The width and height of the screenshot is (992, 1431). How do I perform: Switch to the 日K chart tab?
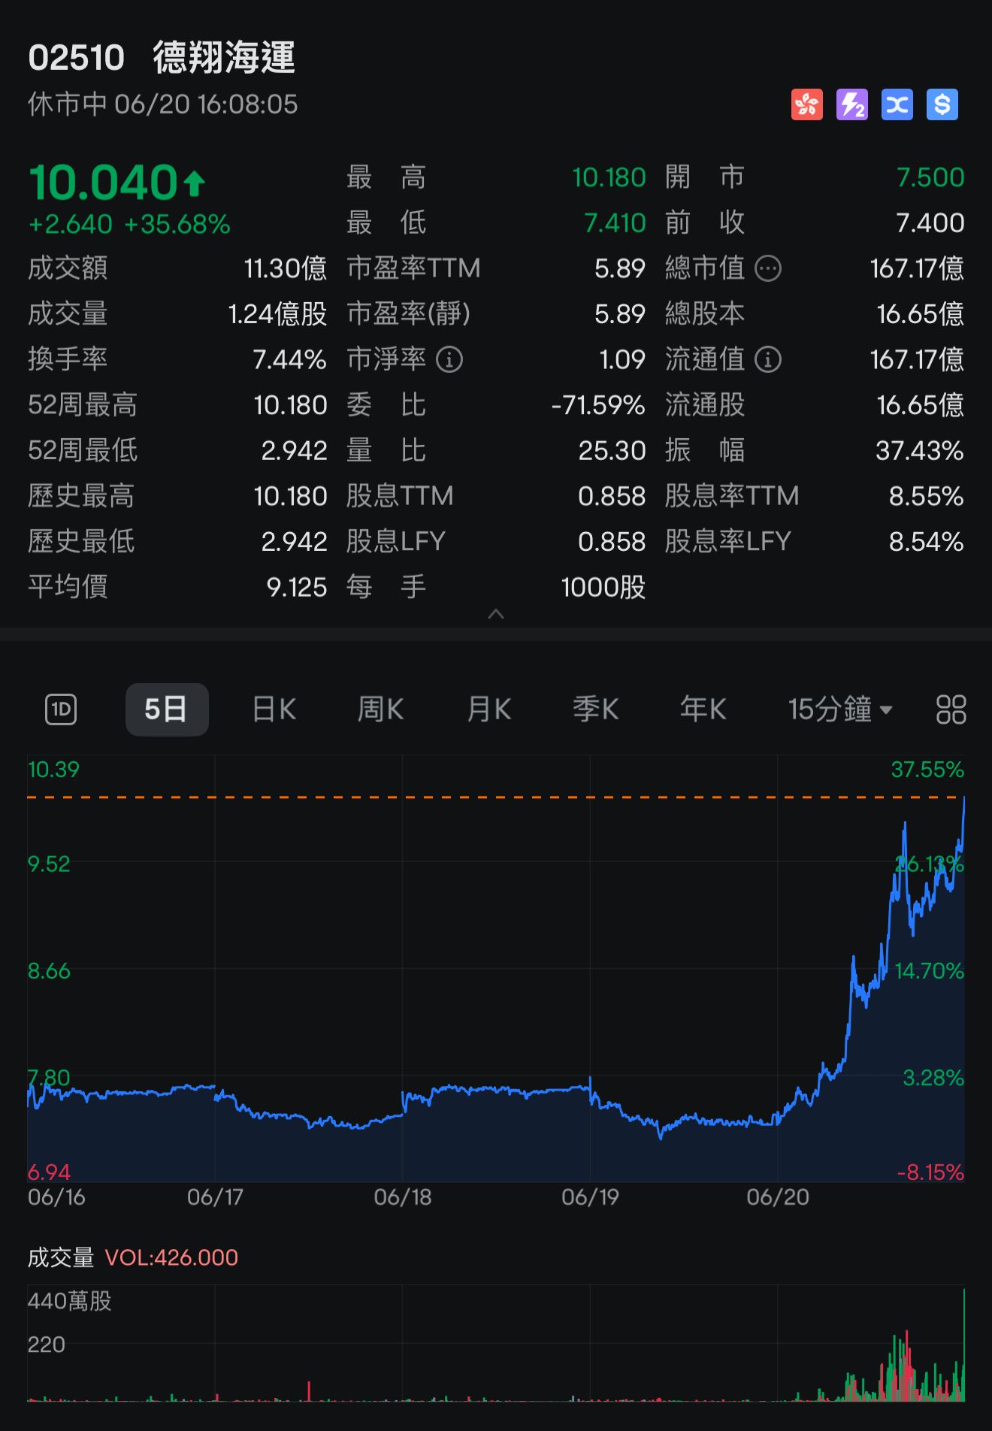click(x=274, y=709)
